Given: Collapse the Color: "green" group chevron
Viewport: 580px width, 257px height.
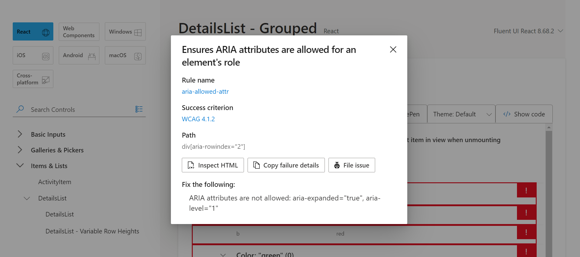Looking at the screenshot, I should pos(223,255).
